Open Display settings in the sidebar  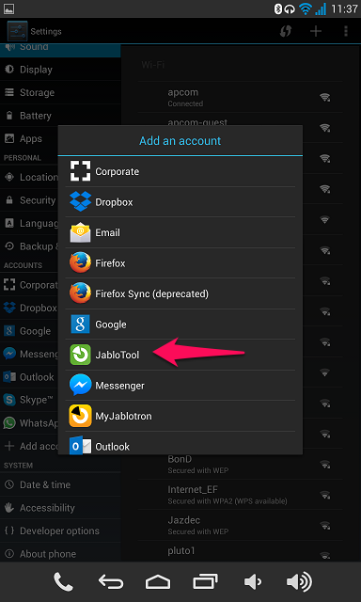(x=60, y=70)
